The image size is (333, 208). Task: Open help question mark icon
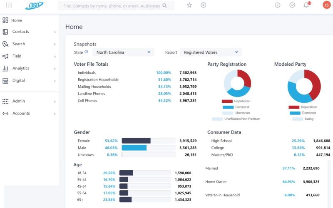point(277,5)
